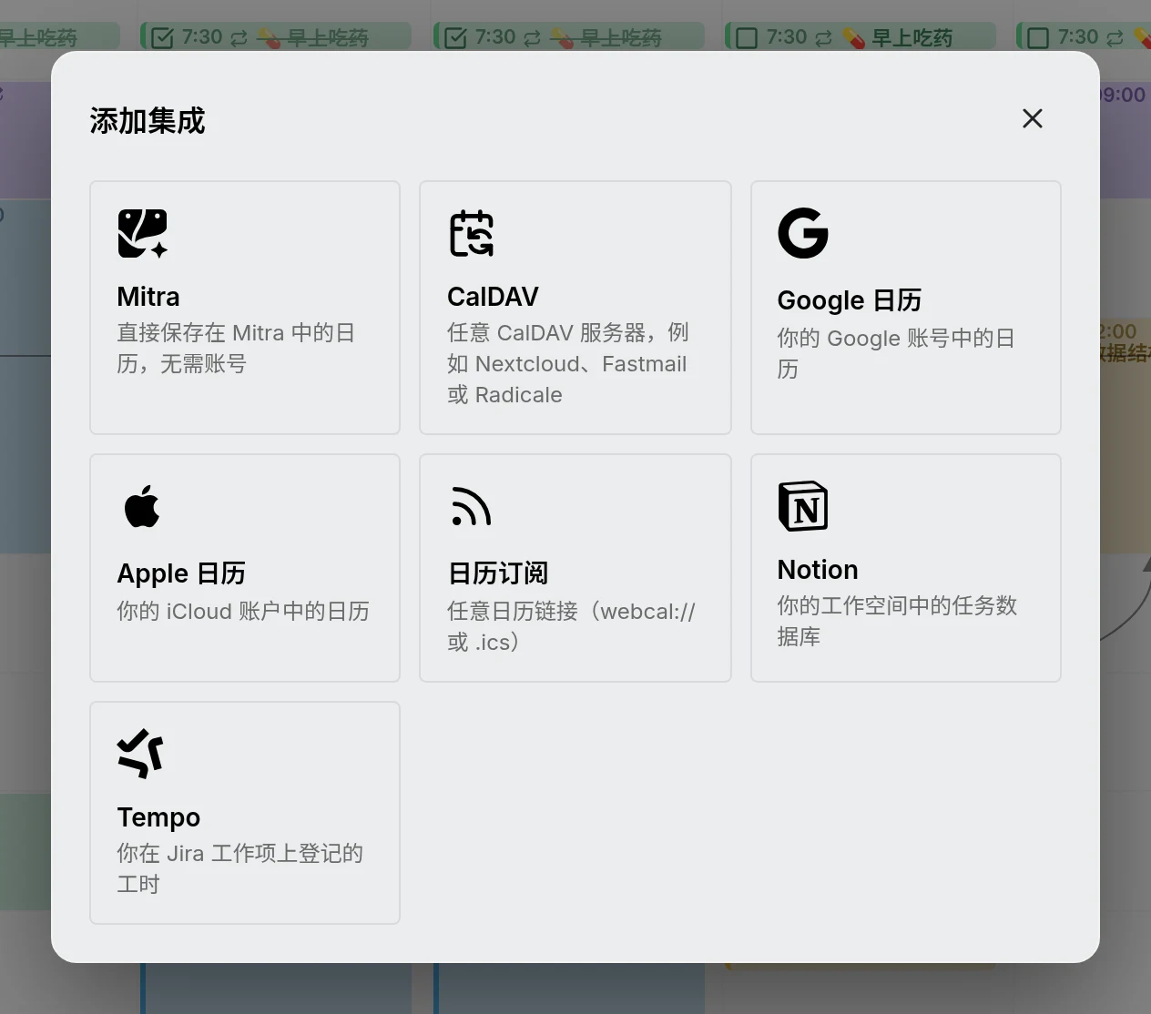Click the webcal:// description text
Image resolution: width=1151 pixels, height=1014 pixels.
click(571, 627)
